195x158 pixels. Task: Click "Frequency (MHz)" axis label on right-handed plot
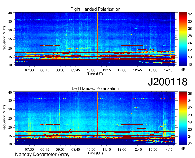point(4,39)
